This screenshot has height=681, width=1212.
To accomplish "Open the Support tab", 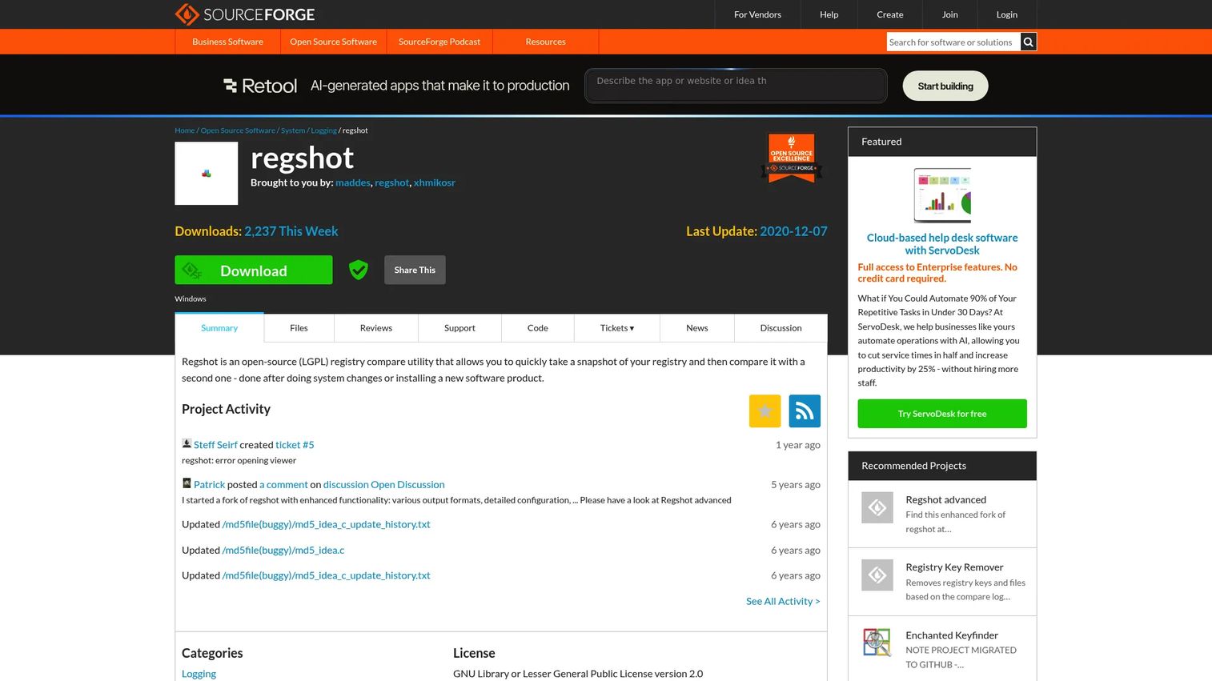I will (460, 328).
